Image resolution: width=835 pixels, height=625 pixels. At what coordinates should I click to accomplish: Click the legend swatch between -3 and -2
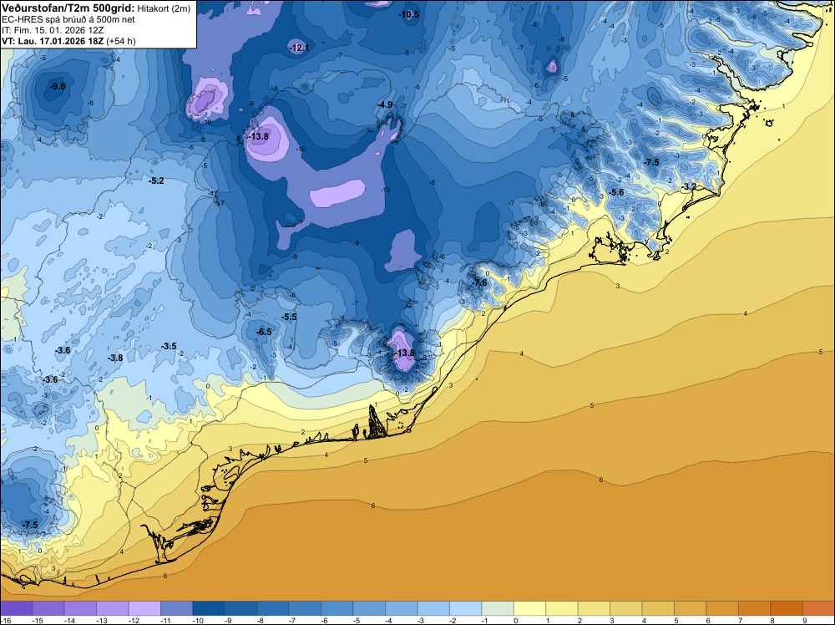pyautogui.click(x=433, y=608)
